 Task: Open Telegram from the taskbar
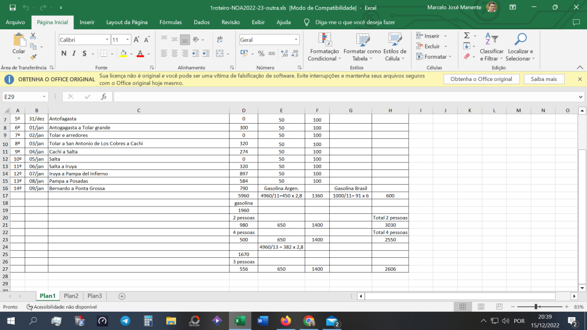(125, 321)
